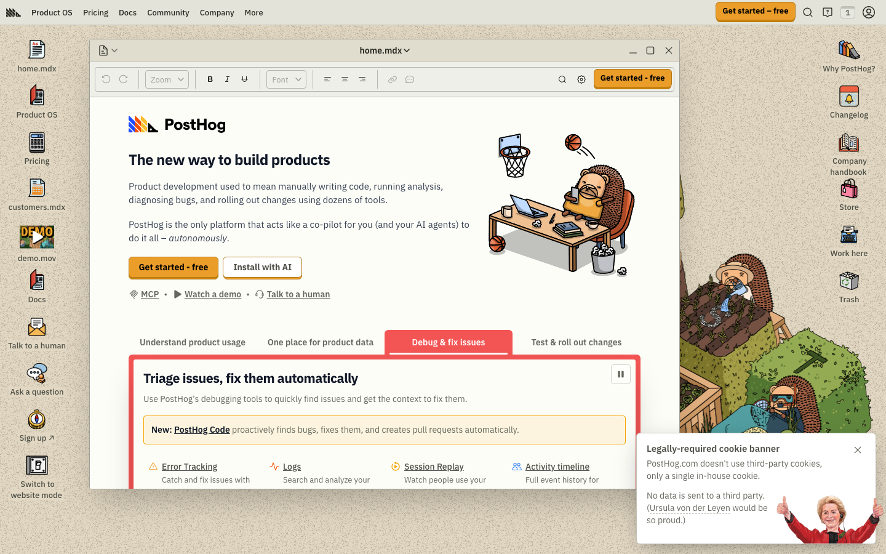The height and width of the screenshot is (554, 886).
Task: Open the active windows counter
Action: click(x=848, y=12)
